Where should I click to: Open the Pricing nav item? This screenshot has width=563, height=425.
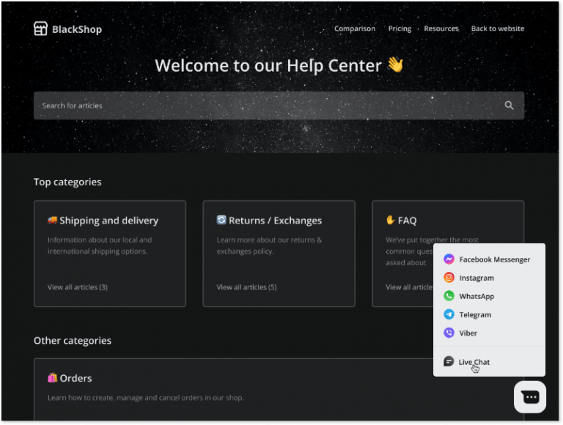pos(400,29)
